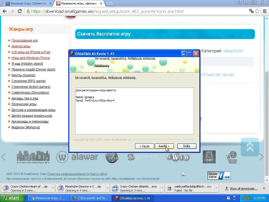
Task: Open Игры для Windows Phone link
Action: coord(30,58)
